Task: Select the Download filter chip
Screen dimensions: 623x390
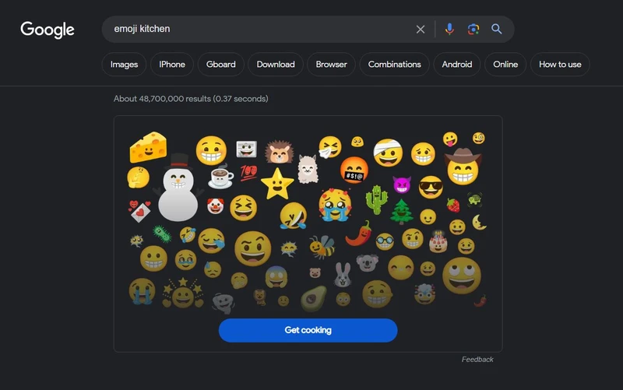Action: point(276,65)
